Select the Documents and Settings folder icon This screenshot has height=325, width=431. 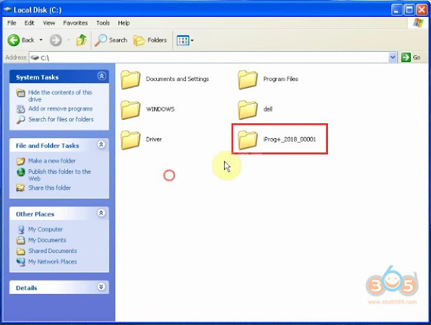(x=130, y=80)
